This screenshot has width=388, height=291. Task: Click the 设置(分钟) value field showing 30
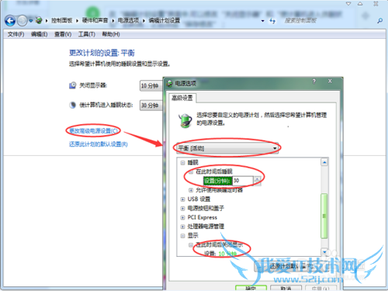[x=243, y=181]
